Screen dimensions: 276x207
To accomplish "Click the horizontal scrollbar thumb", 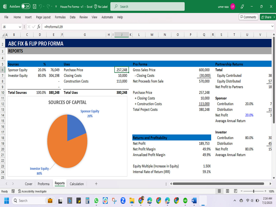I will pos(218,184).
